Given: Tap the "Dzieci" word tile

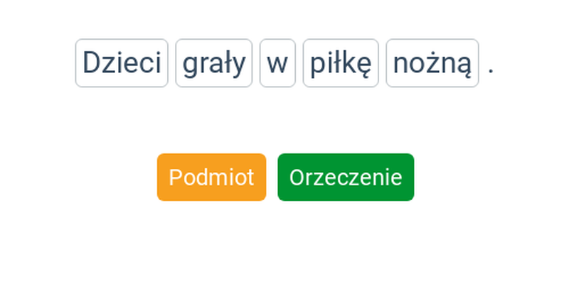Looking at the screenshot, I should 122,63.
